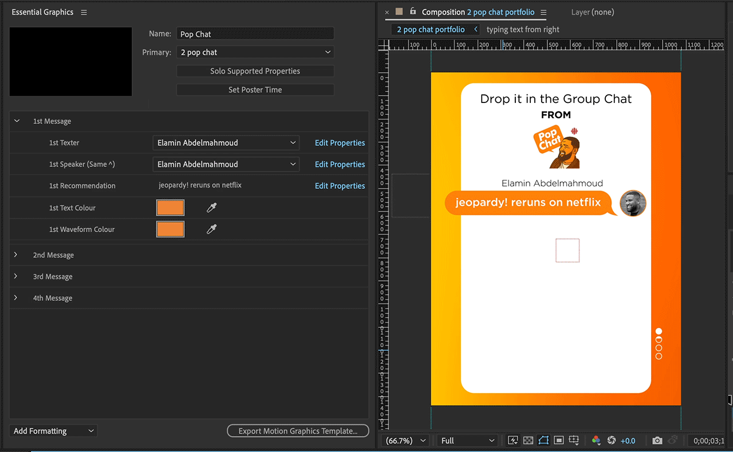Select typing text from right breadcrumb
The width and height of the screenshot is (733, 452).
click(523, 29)
